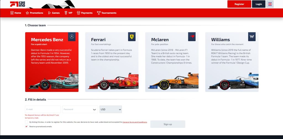Select the Ferrari team card
This screenshot has height=139, width=283.
pos(112,62)
